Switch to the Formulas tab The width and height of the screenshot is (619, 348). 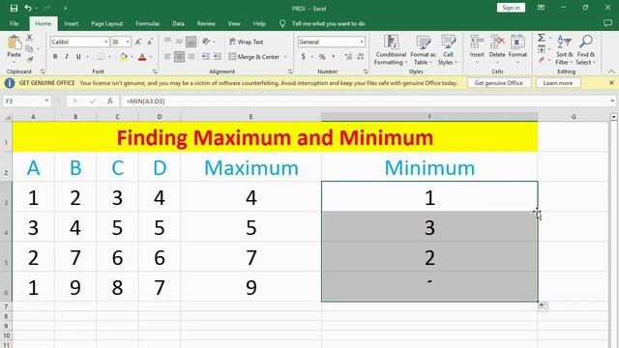click(148, 23)
